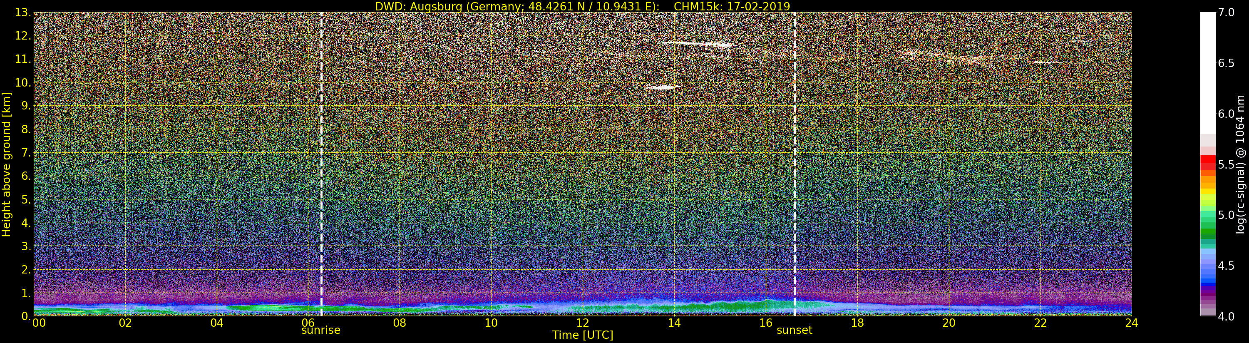Click the '6.0' colorbar tick label

1226,114
